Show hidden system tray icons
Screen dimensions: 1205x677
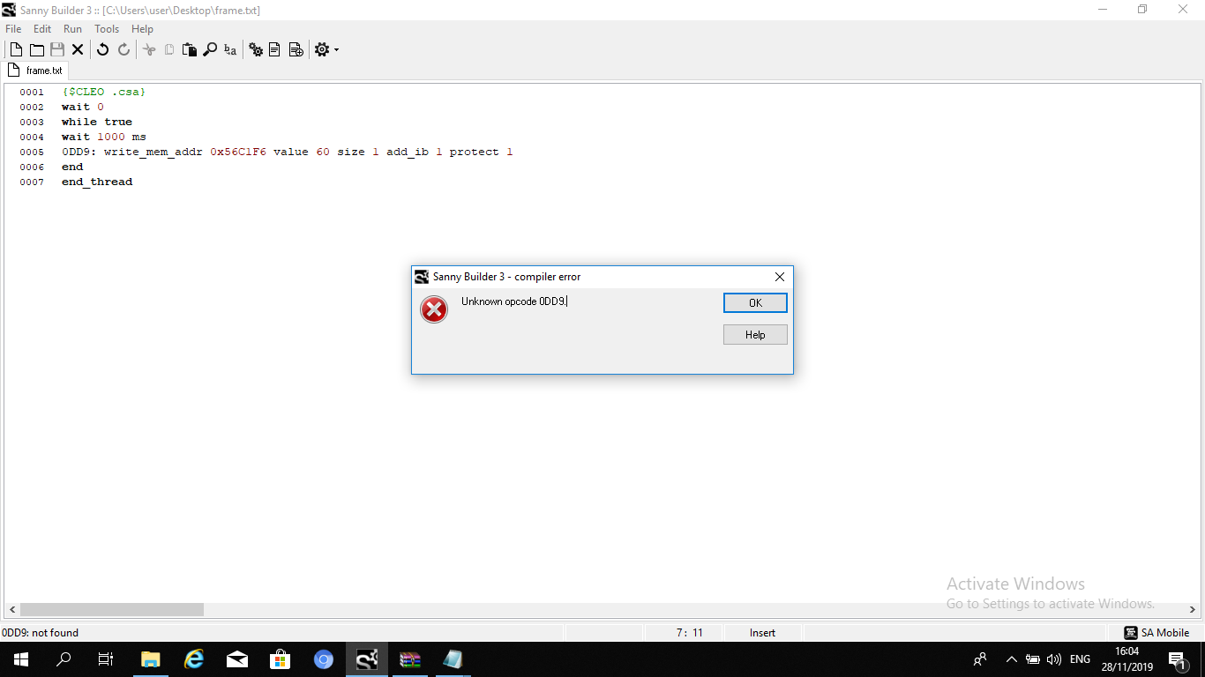1011,659
